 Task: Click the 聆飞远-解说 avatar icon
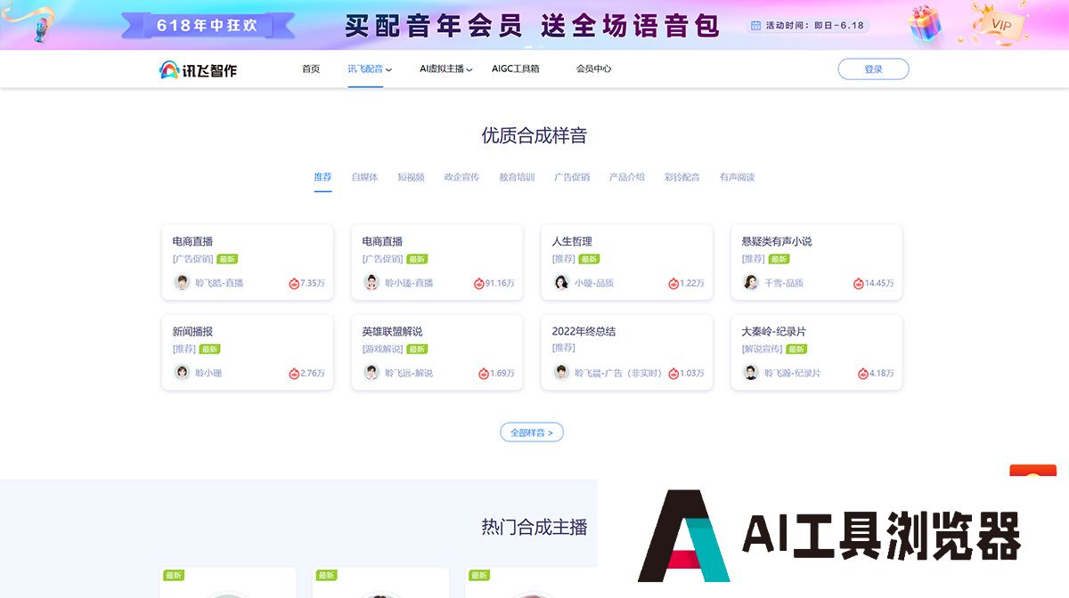click(371, 372)
